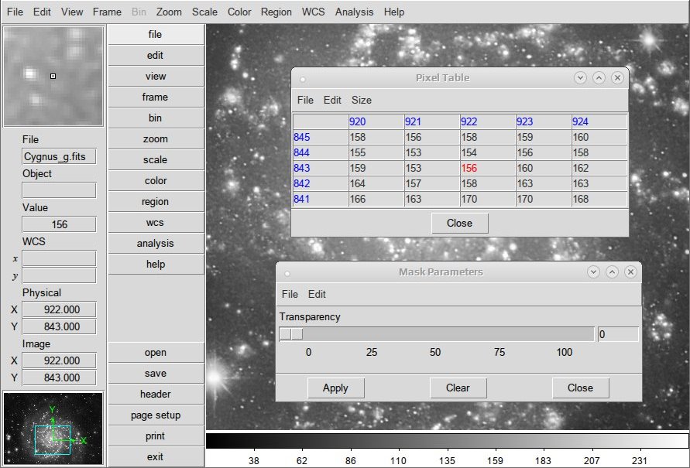
Task: Click the Transparency slider handle
Action: point(291,334)
